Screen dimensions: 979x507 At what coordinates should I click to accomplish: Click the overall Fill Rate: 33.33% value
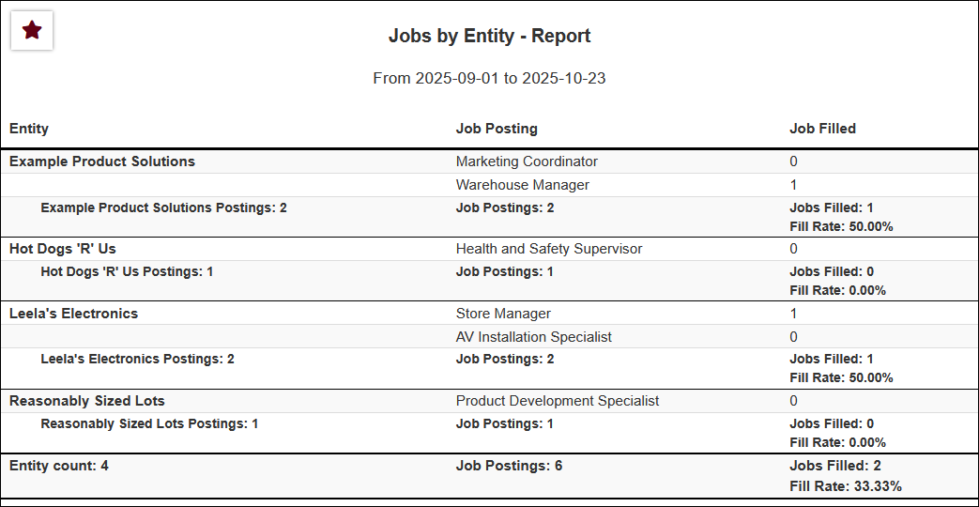[x=846, y=486]
